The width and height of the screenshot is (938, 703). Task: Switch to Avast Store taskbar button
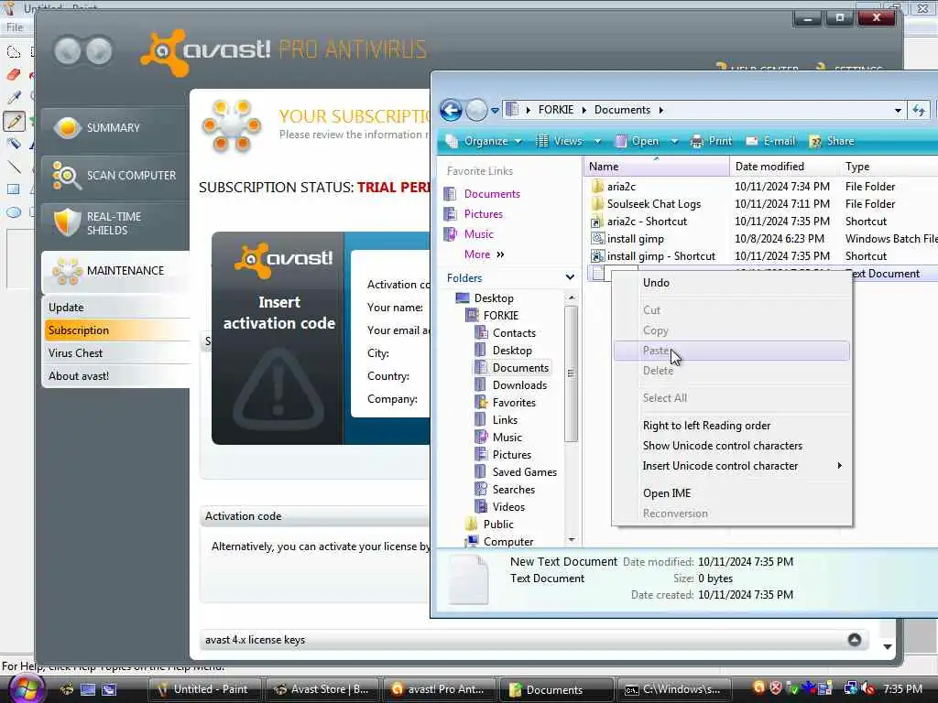322,689
